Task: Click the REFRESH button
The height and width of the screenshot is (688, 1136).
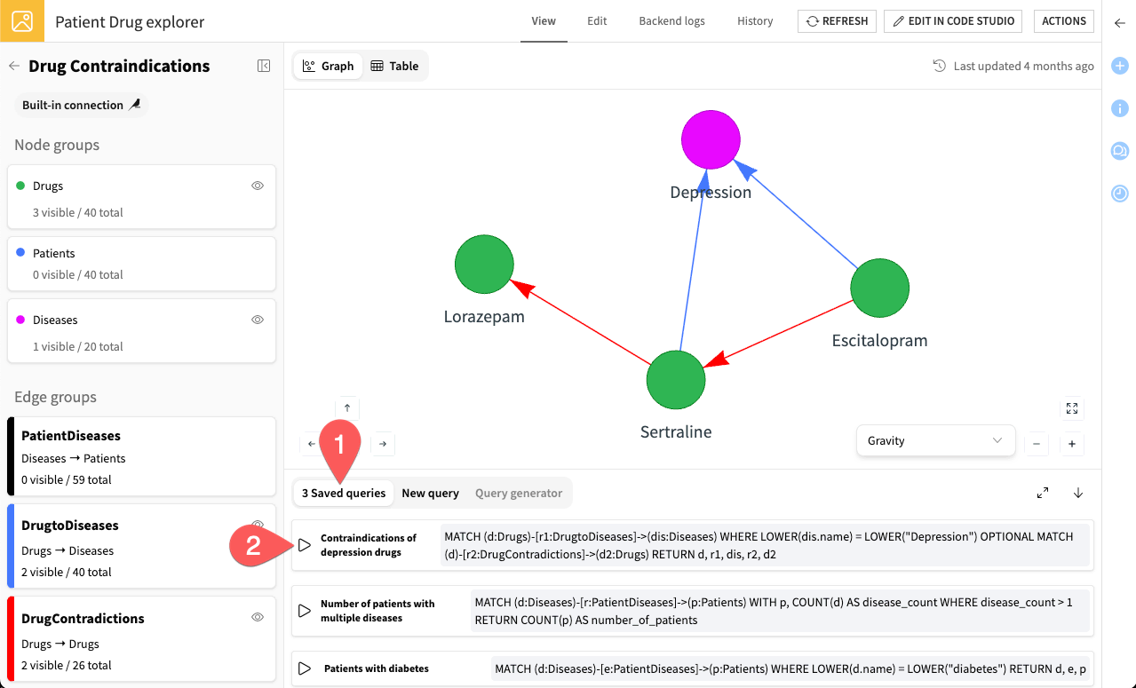Action: click(836, 20)
